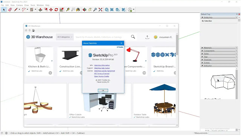Open the Camera menu
This screenshot has width=241, height=137.
[x=19, y=5]
